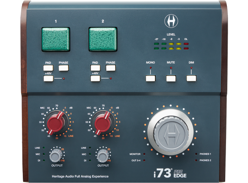Click channel 2 MIC input LED
Screen dimensions: 248x183
(90, 154)
